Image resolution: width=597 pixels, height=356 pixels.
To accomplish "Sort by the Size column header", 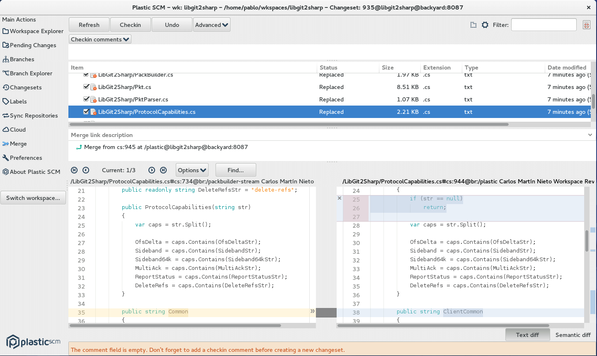I will [400, 67].
